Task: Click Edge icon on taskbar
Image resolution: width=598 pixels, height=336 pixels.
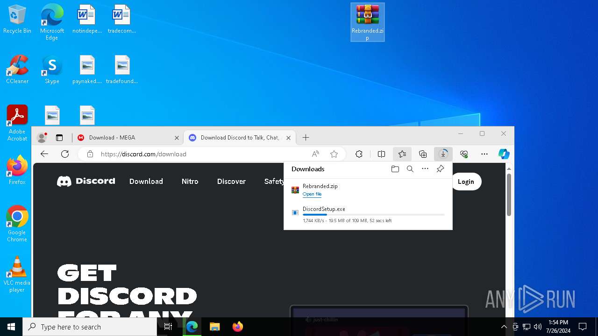Action: (192, 327)
